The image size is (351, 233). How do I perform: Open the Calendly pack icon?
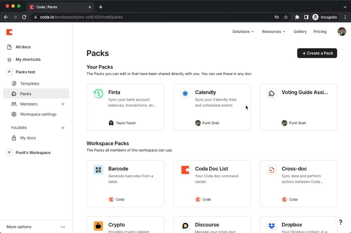pos(185,94)
